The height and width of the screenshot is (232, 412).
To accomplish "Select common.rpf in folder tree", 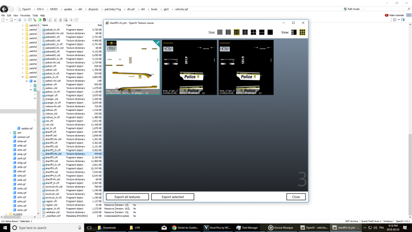I will click(23, 137).
